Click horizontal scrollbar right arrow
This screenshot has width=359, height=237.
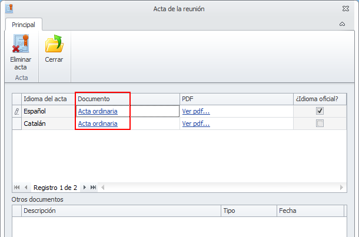[x=341, y=188]
